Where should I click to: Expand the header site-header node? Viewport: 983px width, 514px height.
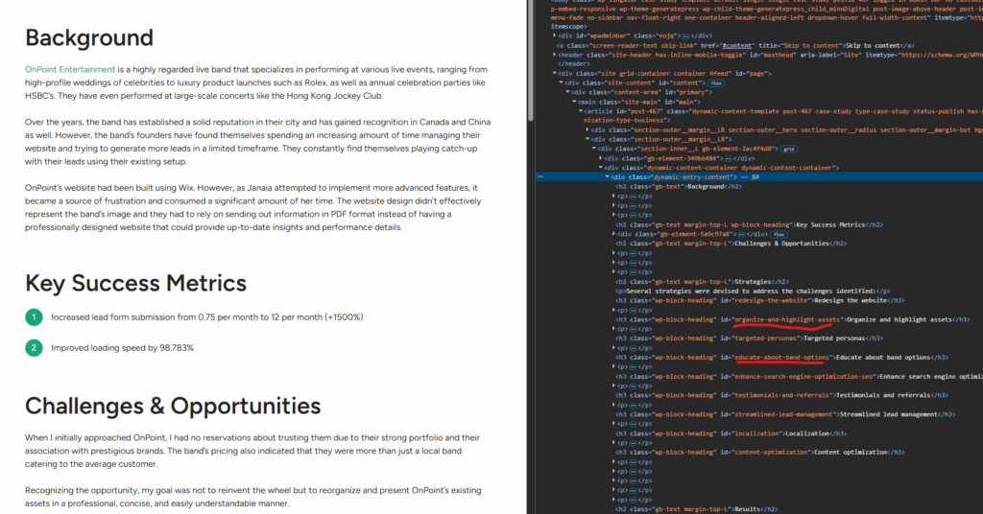click(x=555, y=55)
